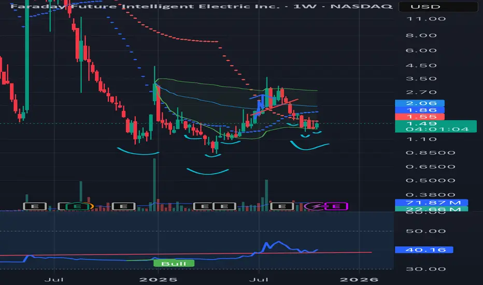Click the 0.8500 price axis label
483x285 pixels.
click(430, 153)
